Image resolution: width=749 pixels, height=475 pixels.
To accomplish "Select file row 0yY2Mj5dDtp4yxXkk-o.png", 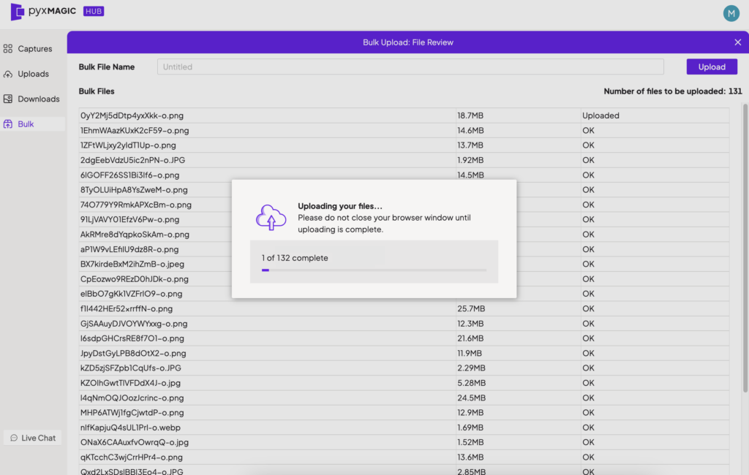I will [267, 115].
